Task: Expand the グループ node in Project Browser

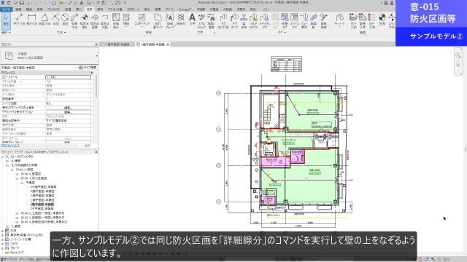Action: 3,248
